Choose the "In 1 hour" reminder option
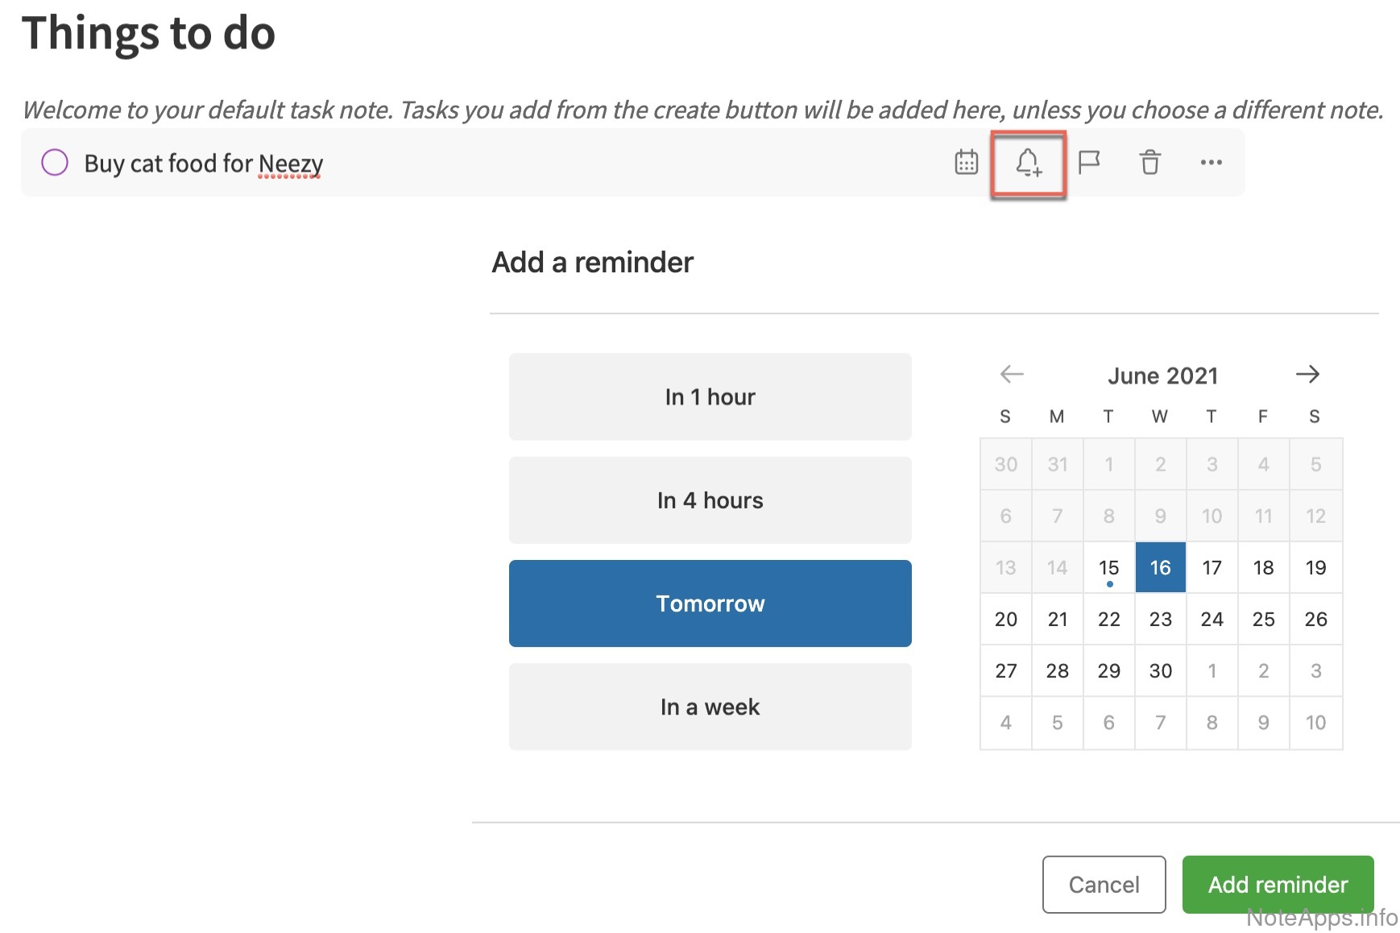Screen dimensions: 1400x933 (x=710, y=396)
